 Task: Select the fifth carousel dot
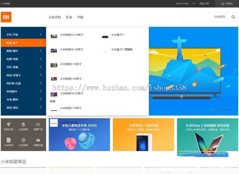click(x=230, y=110)
